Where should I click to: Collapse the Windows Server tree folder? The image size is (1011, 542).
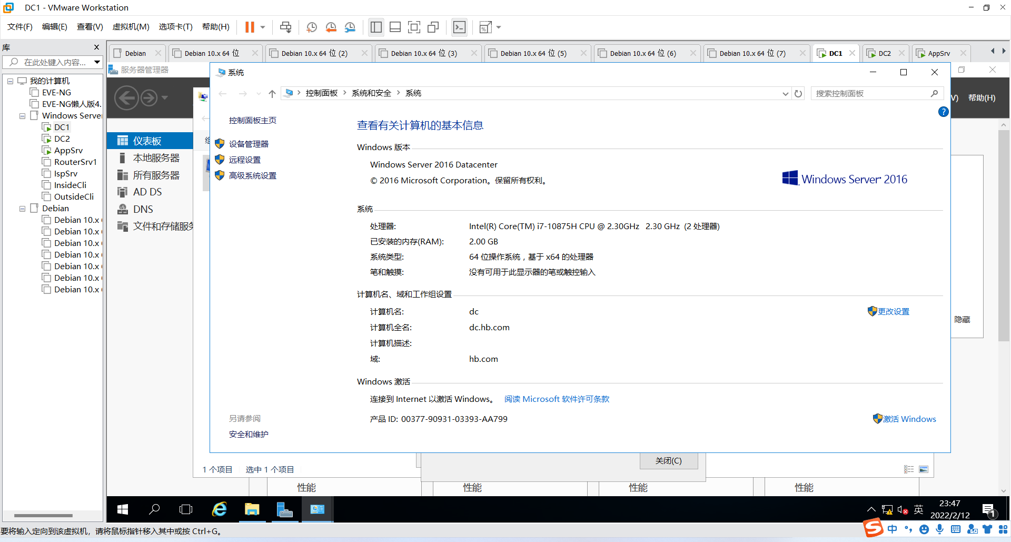click(22, 116)
